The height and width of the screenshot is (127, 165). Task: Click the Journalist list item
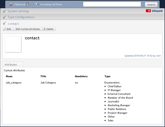click(113, 101)
